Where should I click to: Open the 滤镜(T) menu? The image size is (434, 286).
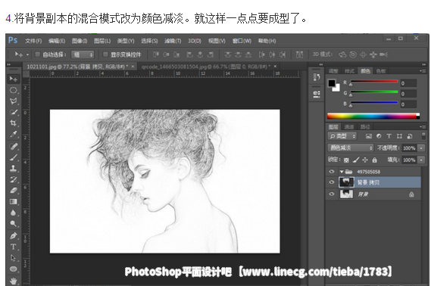point(173,41)
